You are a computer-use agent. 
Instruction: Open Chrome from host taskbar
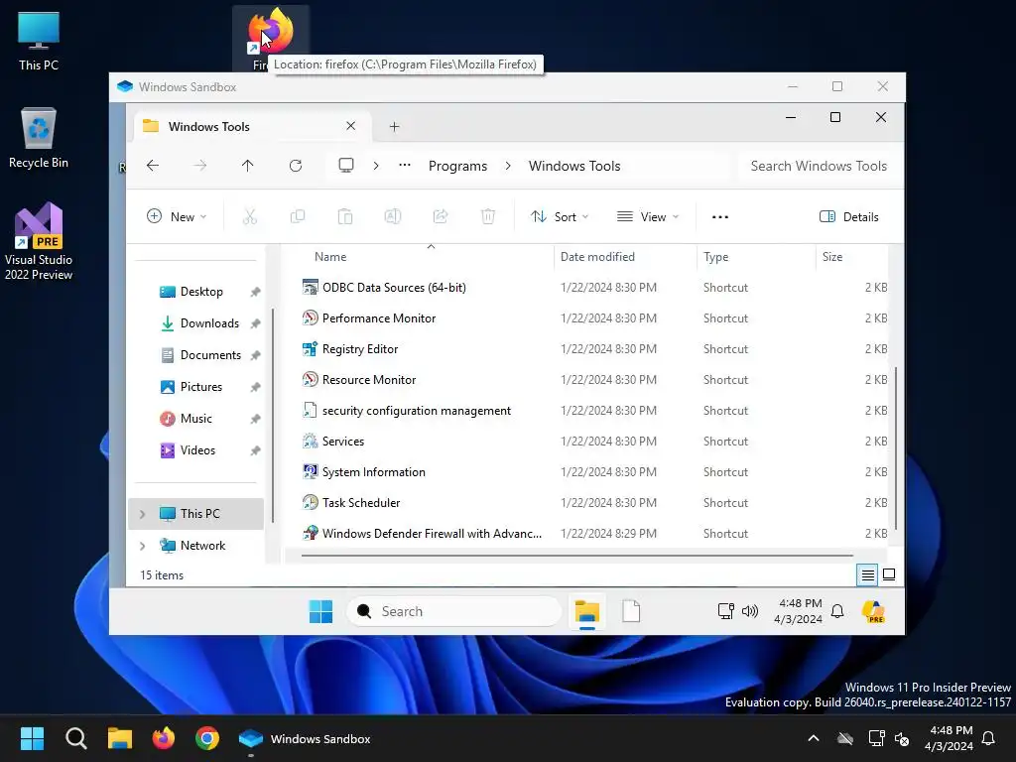[x=206, y=738]
